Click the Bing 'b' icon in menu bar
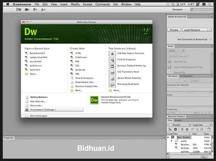This screenshot has width=216, height=161. (198, 4)
